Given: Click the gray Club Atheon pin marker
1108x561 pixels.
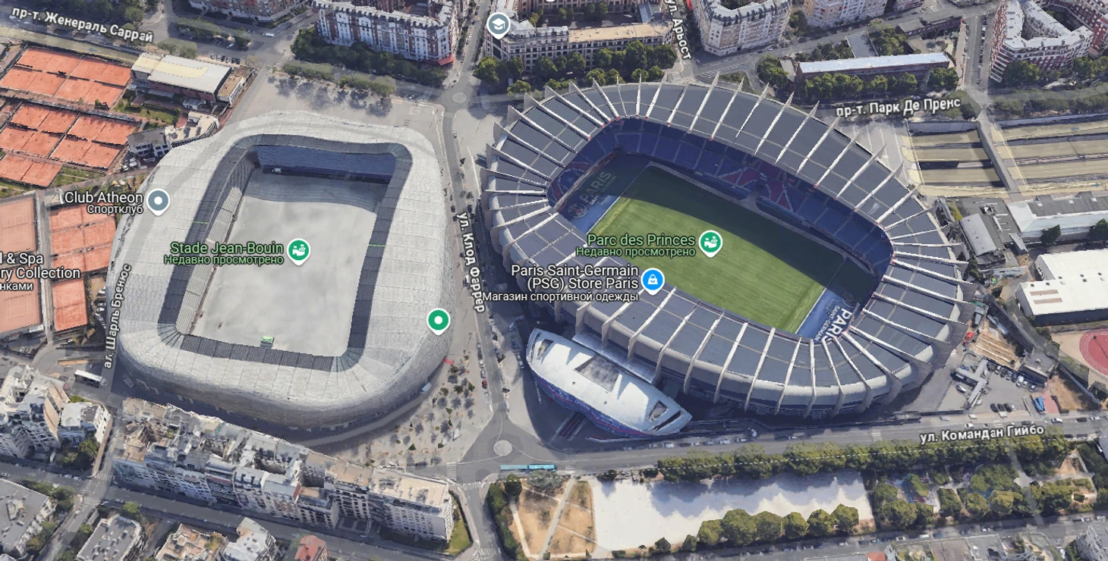Looking at the screenshot, I should 158,202.
